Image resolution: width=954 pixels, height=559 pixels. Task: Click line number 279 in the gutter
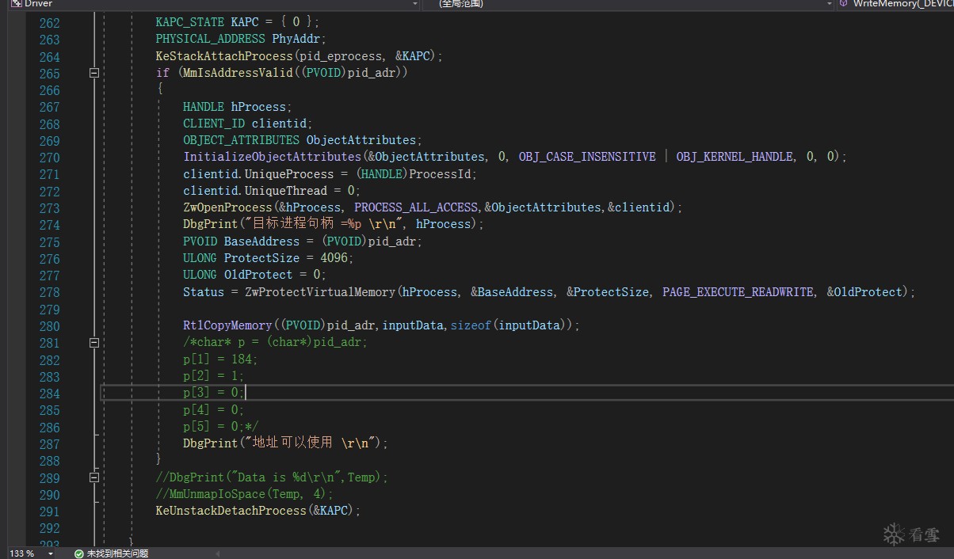coord(49,309)
